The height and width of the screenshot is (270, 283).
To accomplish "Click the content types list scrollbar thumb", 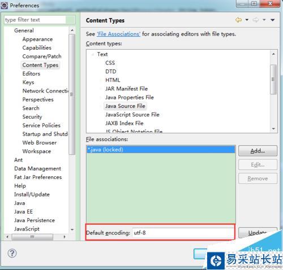I will click(x=273, y=80).
